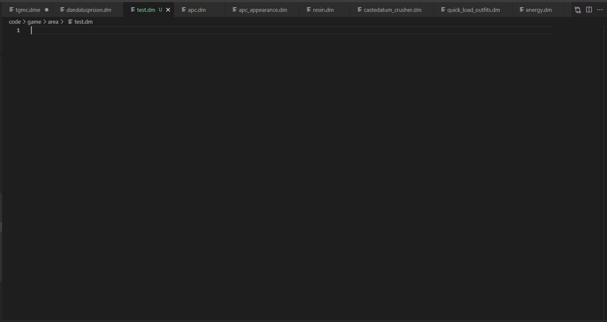This screenshot has height=322, width=607.
Task: Click line number 1 in the gutter
Action: point(18,30)
